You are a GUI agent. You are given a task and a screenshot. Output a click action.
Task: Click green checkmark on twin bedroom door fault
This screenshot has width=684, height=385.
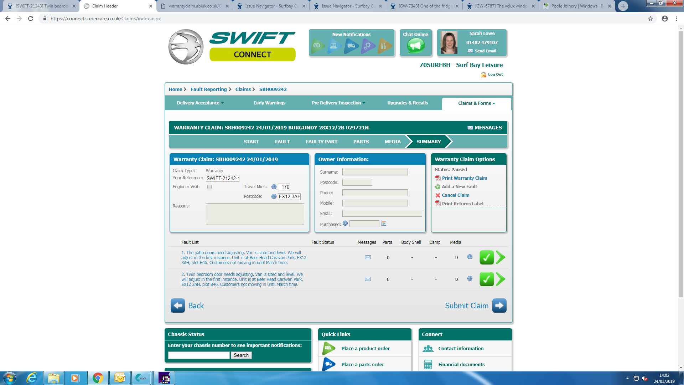tap(486, 279)
